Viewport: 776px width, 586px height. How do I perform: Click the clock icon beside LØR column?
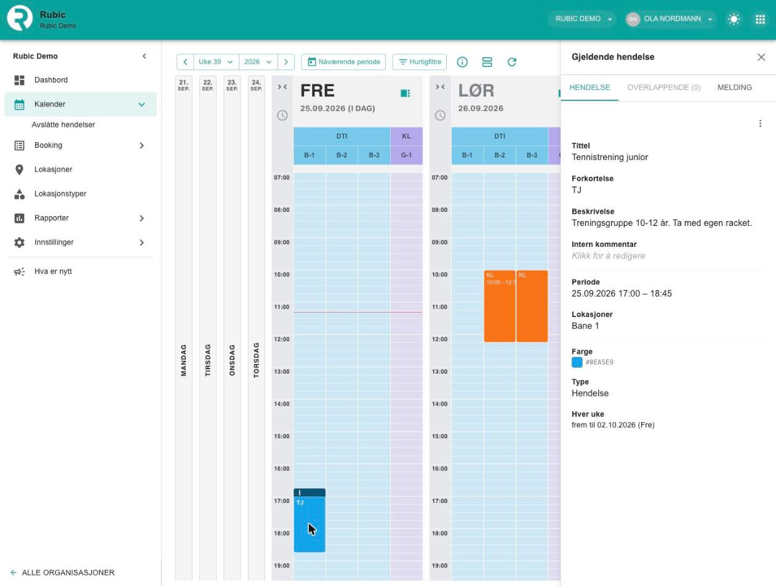[440, 115]
